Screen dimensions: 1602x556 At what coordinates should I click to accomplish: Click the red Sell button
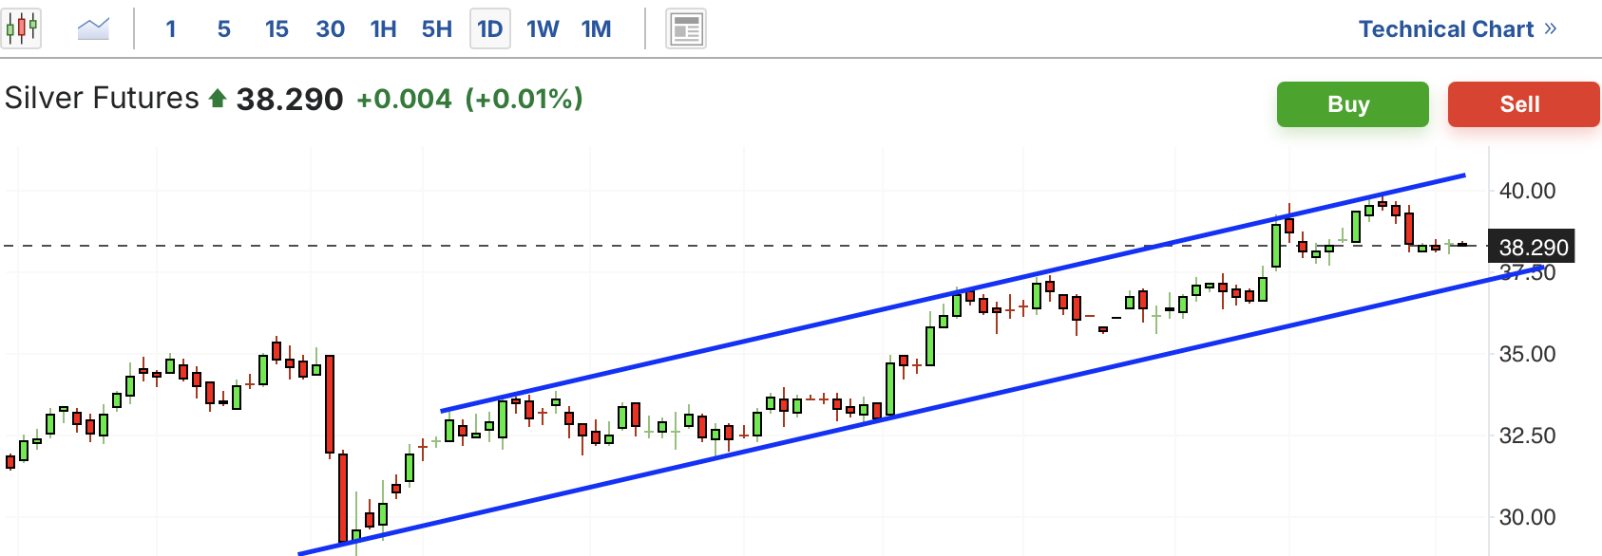[x=1523, y=104]
